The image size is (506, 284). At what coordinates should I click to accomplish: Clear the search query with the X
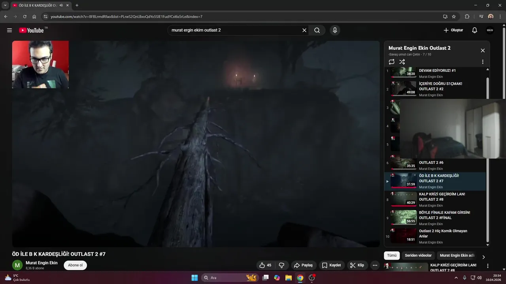click(x=304, y=30)
